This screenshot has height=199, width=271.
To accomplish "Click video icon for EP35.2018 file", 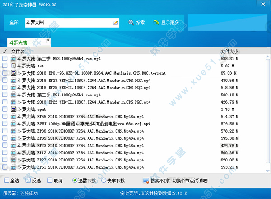I will tap(13, 138).
